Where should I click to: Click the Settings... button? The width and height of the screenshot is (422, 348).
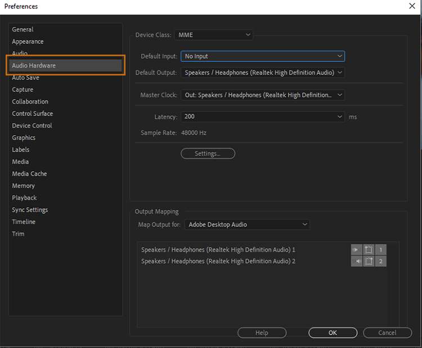point(207,154)
